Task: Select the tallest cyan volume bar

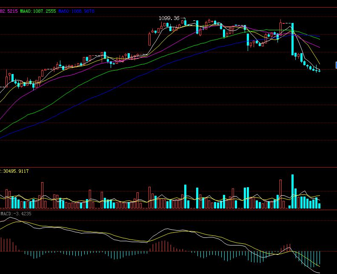Action: click(292, 191)
